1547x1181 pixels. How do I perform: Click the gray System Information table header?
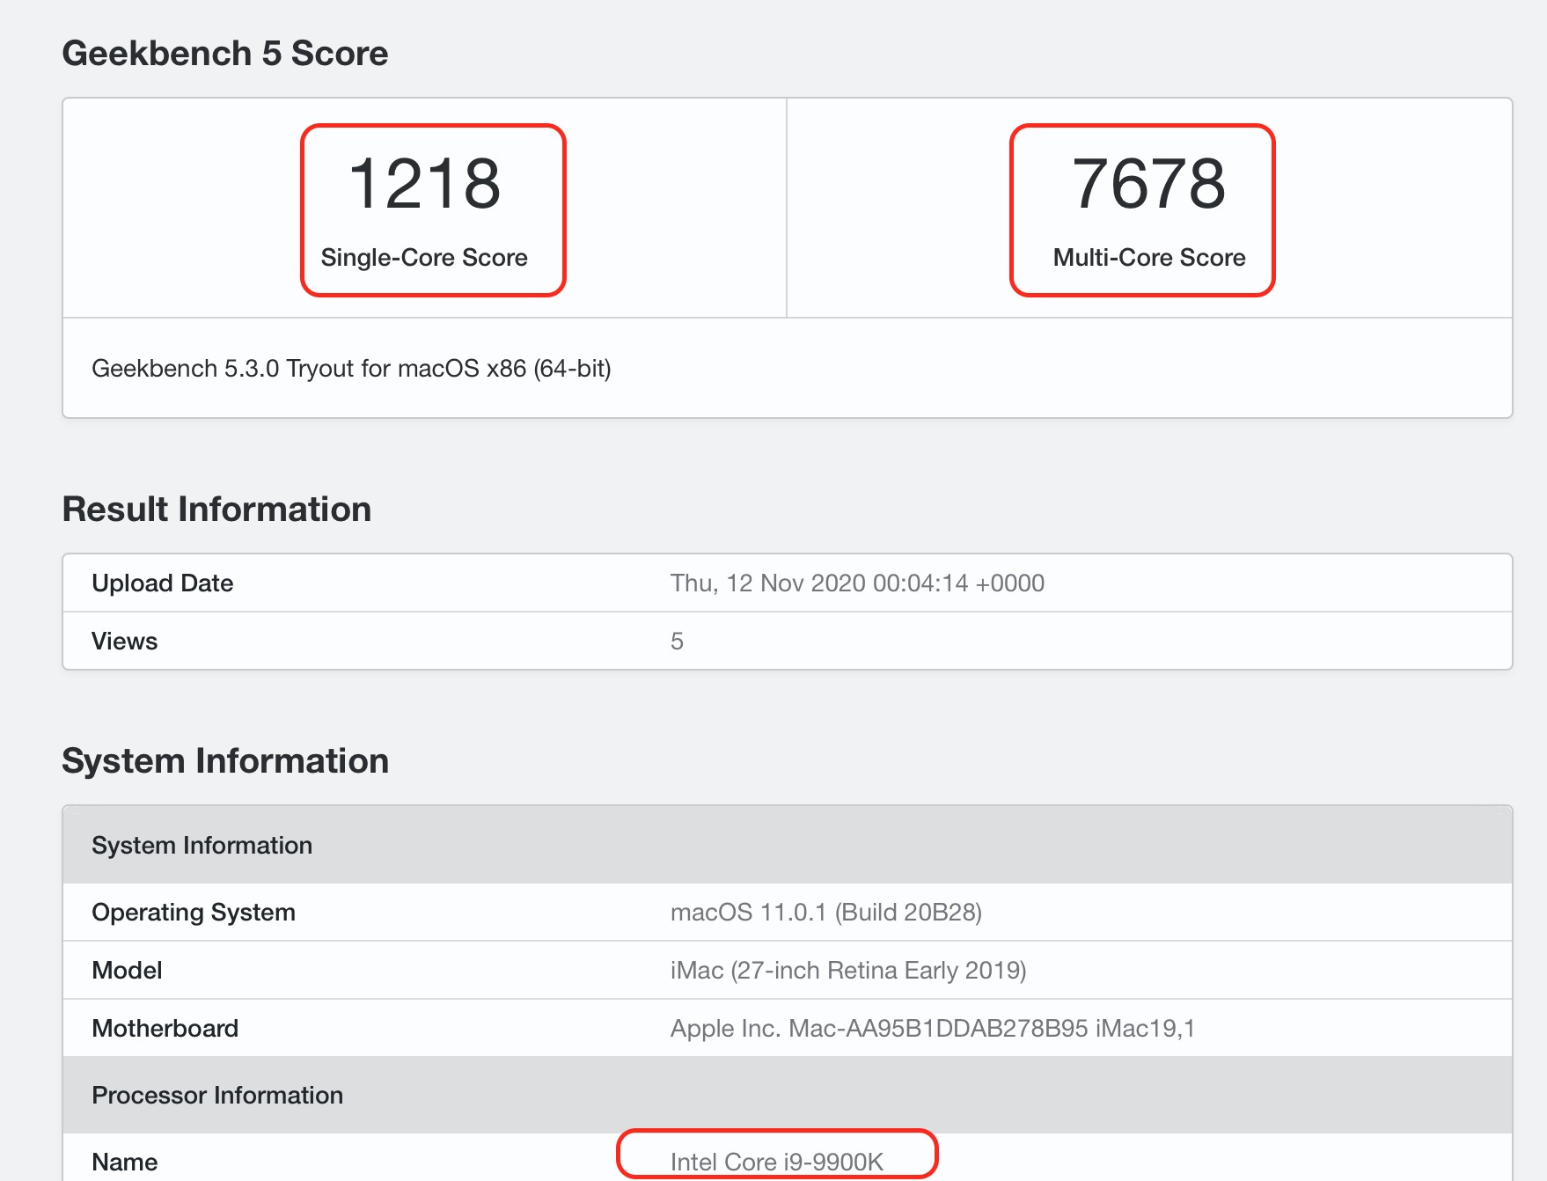point(788,845)
